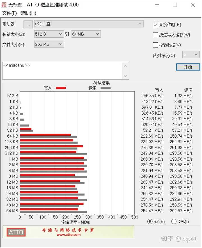The height and width of the screenshot is (248, 202).
Task: Click the ATTO app icon in title bar
Action: point(4,5)
